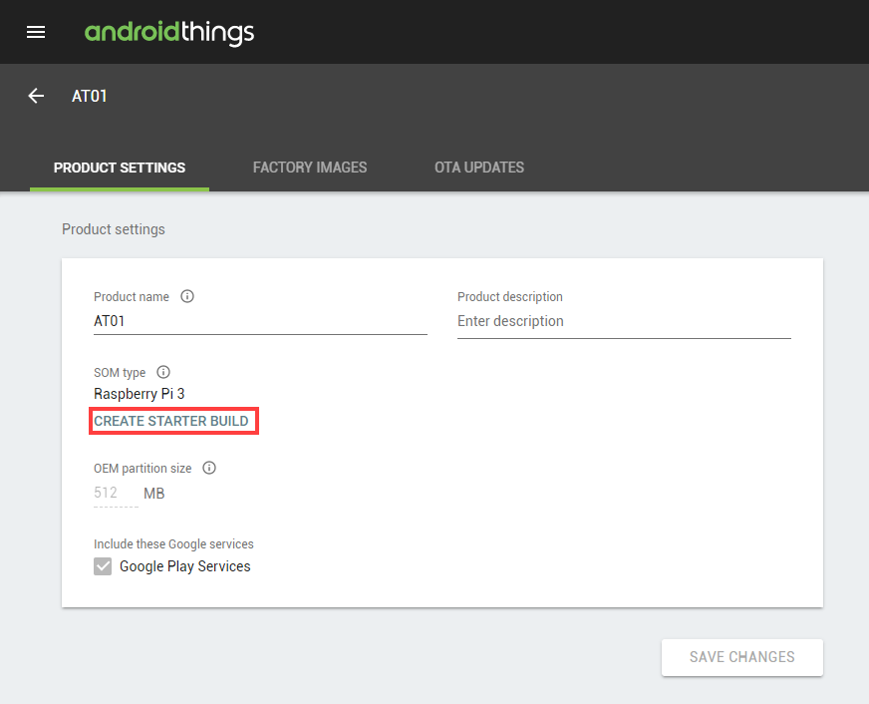This screenshot has height=704, width=869.
Task: Click the MB unit label
Action: pyautogui.click(x=154, y=494)
